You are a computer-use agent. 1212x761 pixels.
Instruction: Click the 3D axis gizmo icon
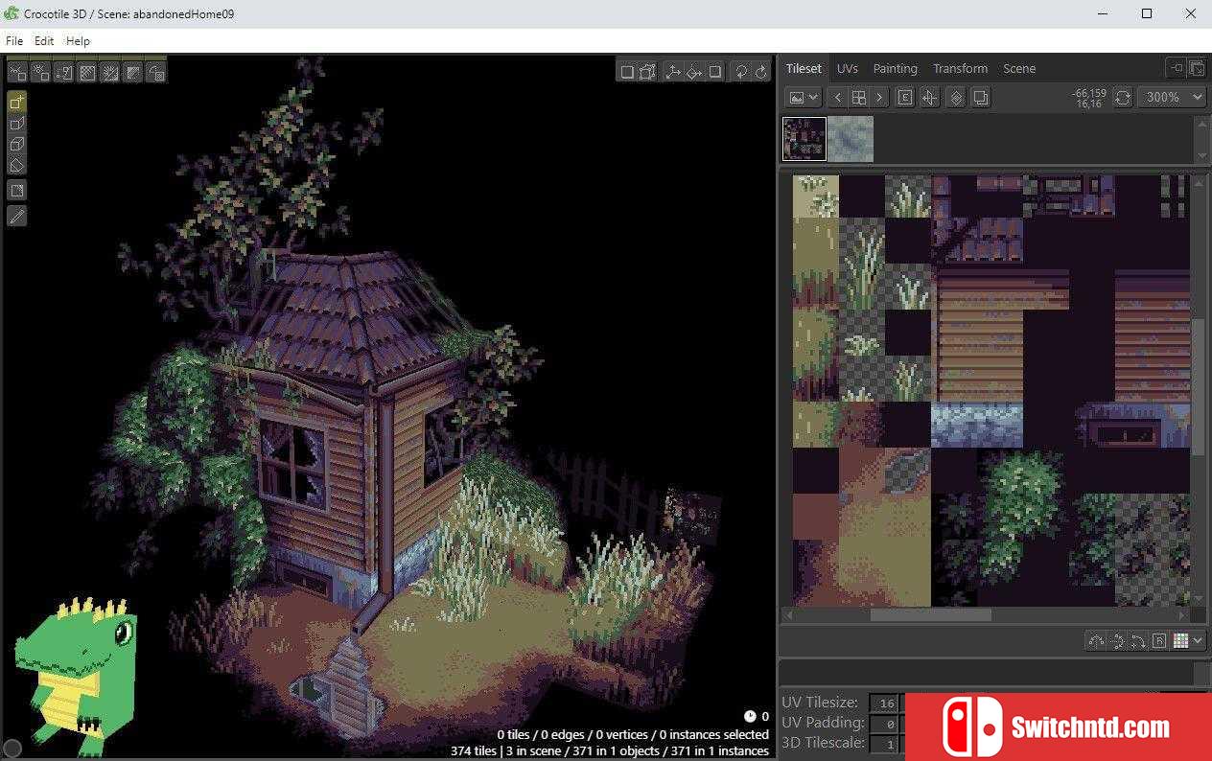click(x=673, y=72)
